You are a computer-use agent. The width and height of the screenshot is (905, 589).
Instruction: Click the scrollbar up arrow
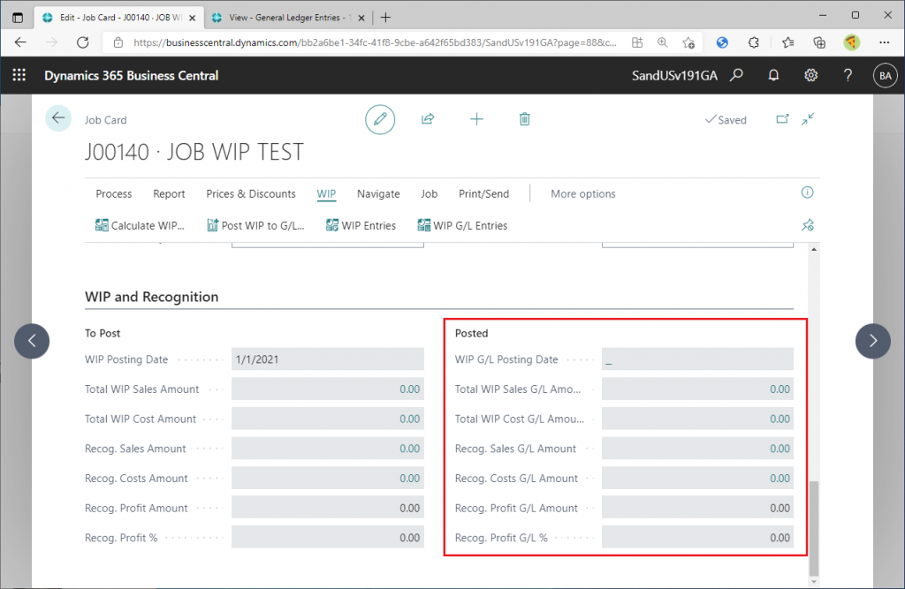coord(814,249)
